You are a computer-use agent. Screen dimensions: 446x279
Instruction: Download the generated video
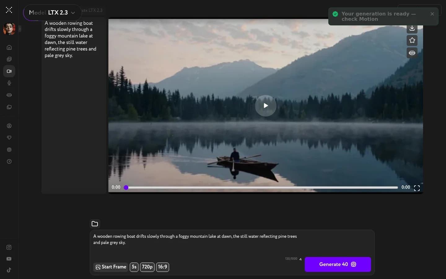point(412,28)
